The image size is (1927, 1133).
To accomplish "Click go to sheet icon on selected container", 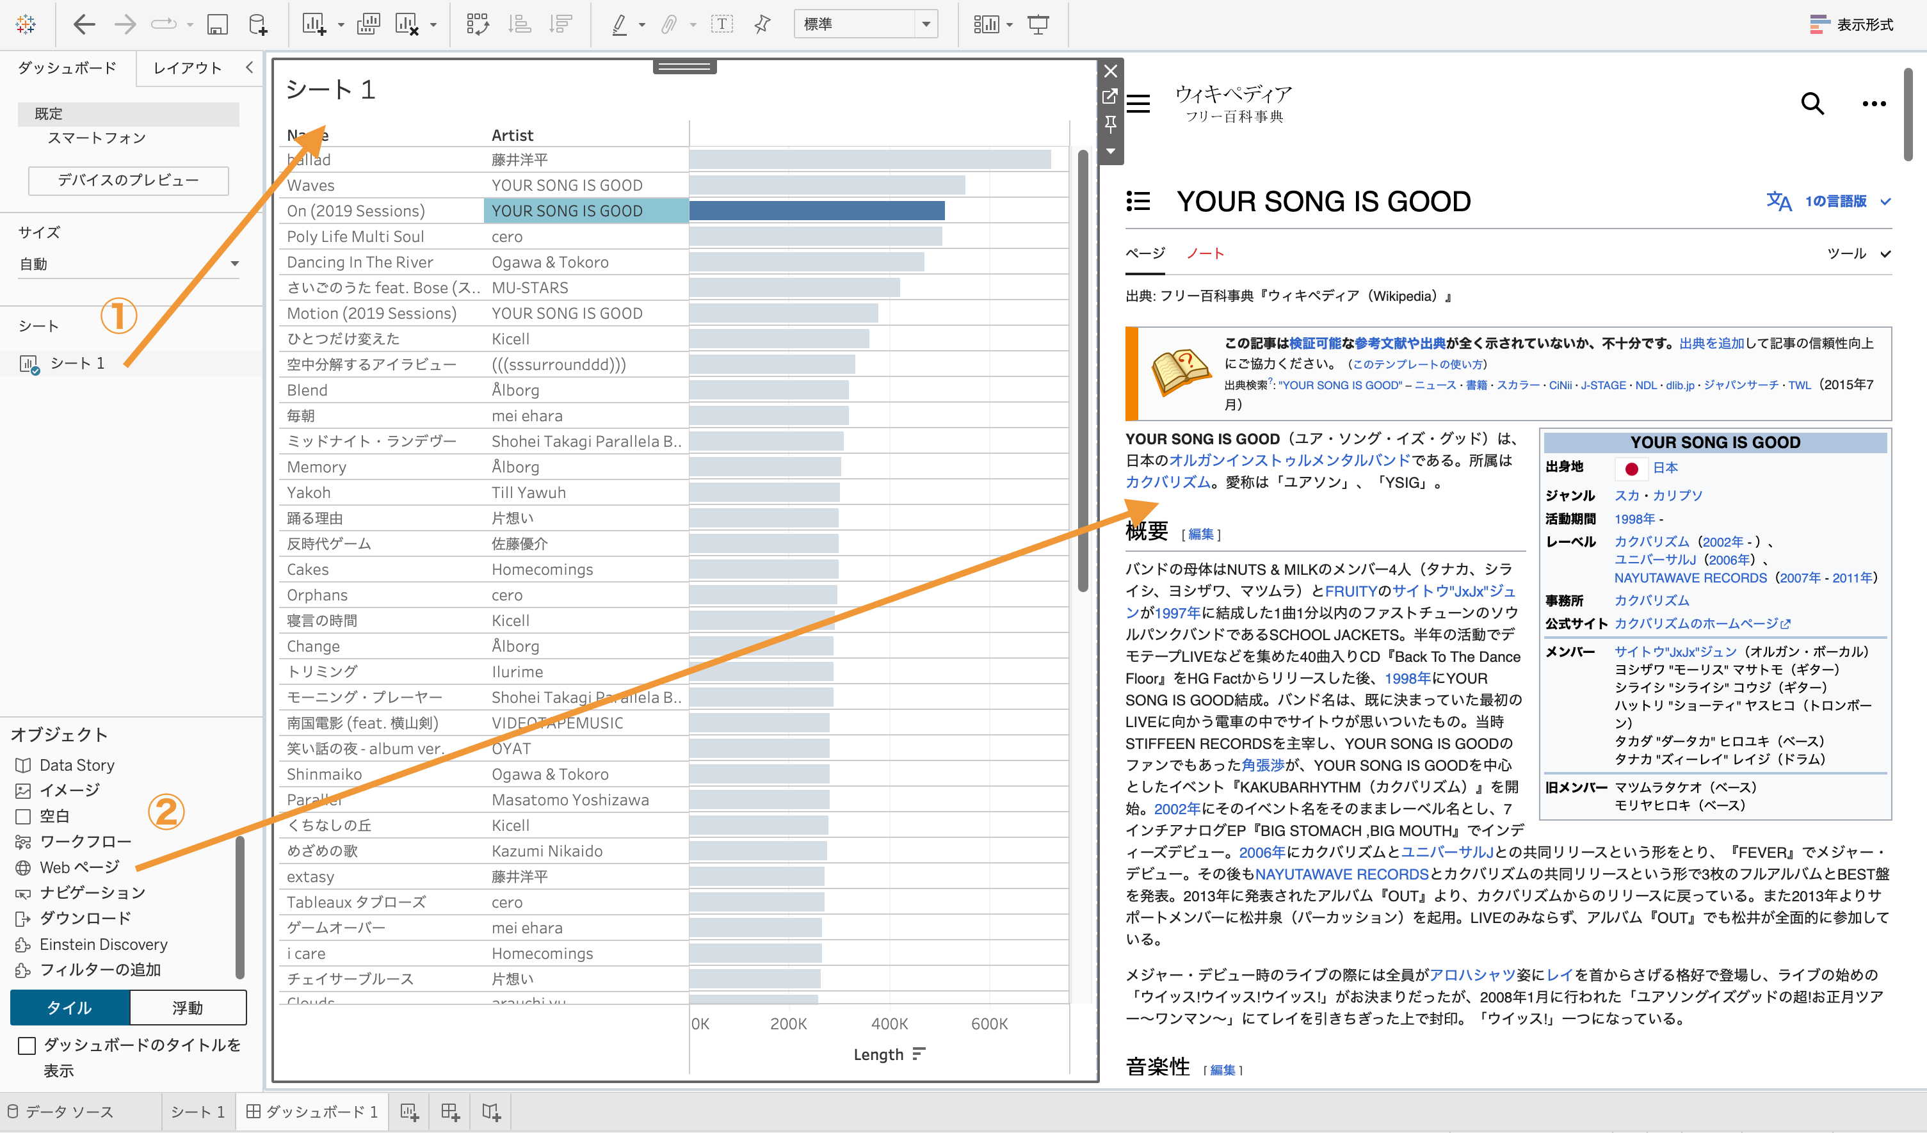I will coord(1110,96).
